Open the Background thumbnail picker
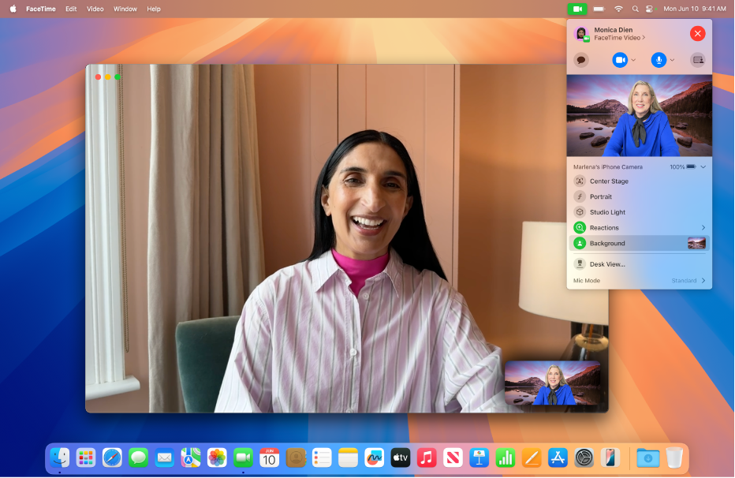Image resolution: width=735 pixels, height=478 pixels. click(696, 243)
